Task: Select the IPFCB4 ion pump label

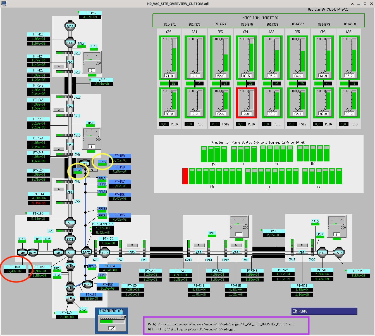Action: [x=102, y=192]
